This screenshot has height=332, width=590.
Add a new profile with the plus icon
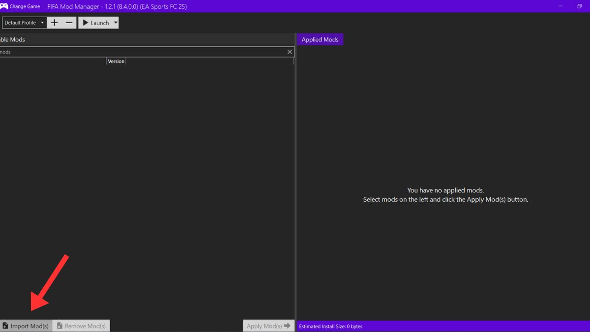pos(55,23)
